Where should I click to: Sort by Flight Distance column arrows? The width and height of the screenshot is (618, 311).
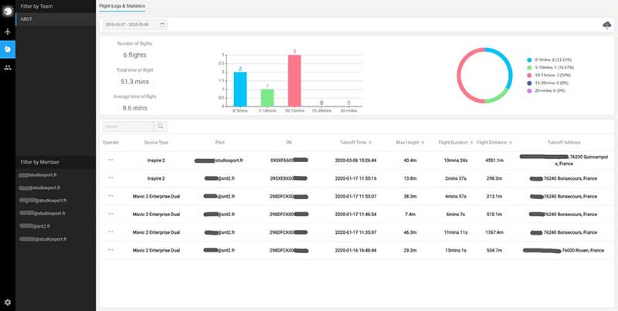[511, 143]
